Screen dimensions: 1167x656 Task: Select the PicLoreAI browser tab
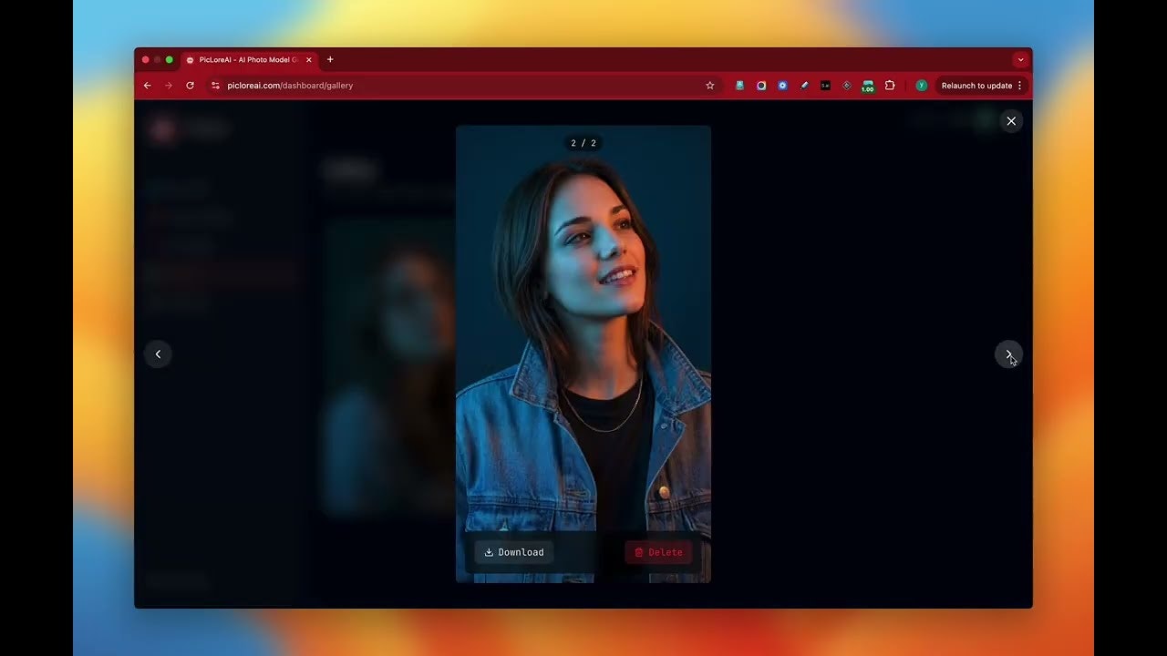(249, 60)
